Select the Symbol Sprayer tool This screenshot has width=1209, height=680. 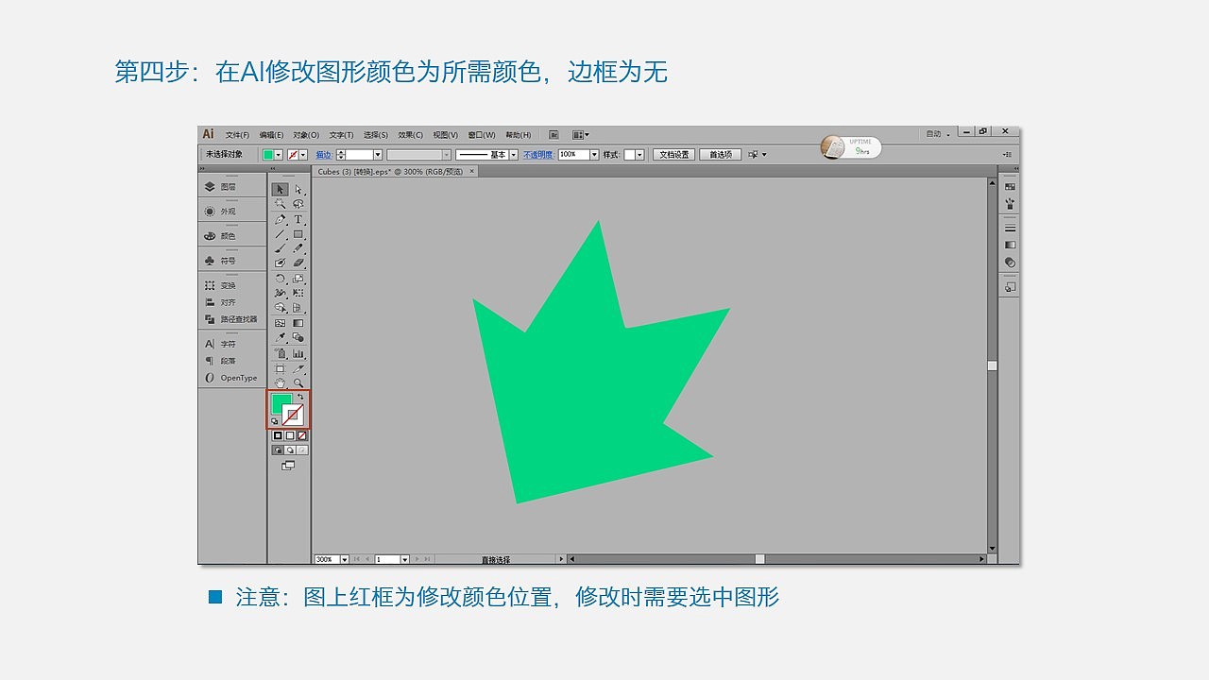coord(280,353)
